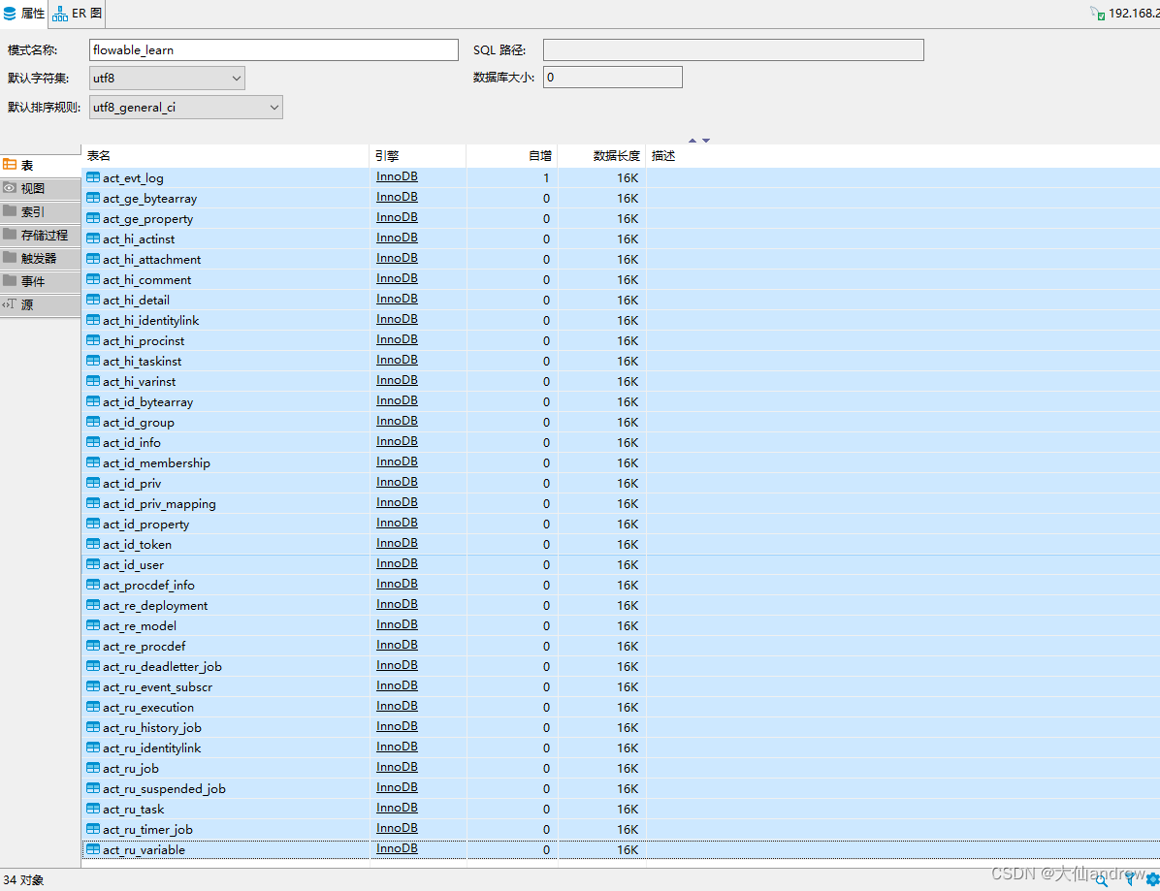The width and height of the screenshot is (1160, 891).
Task: Open the 视图 panel in the sidebar
Action: 40,188
